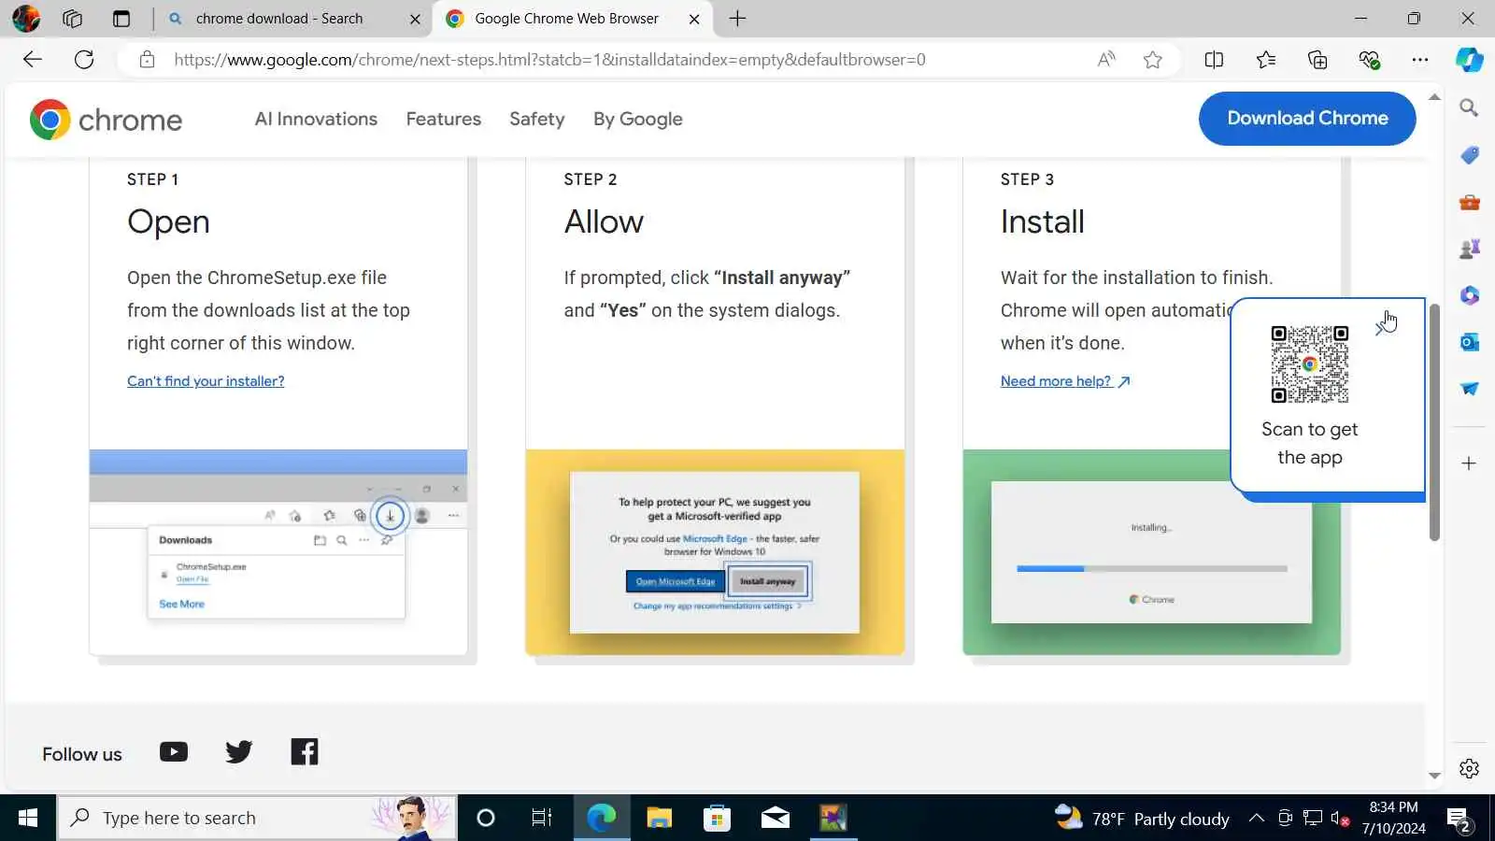This screenshot has width=1495, height=841.
Task: Open the paper plane icon in the sidebar
Action: click(1469, 389)
